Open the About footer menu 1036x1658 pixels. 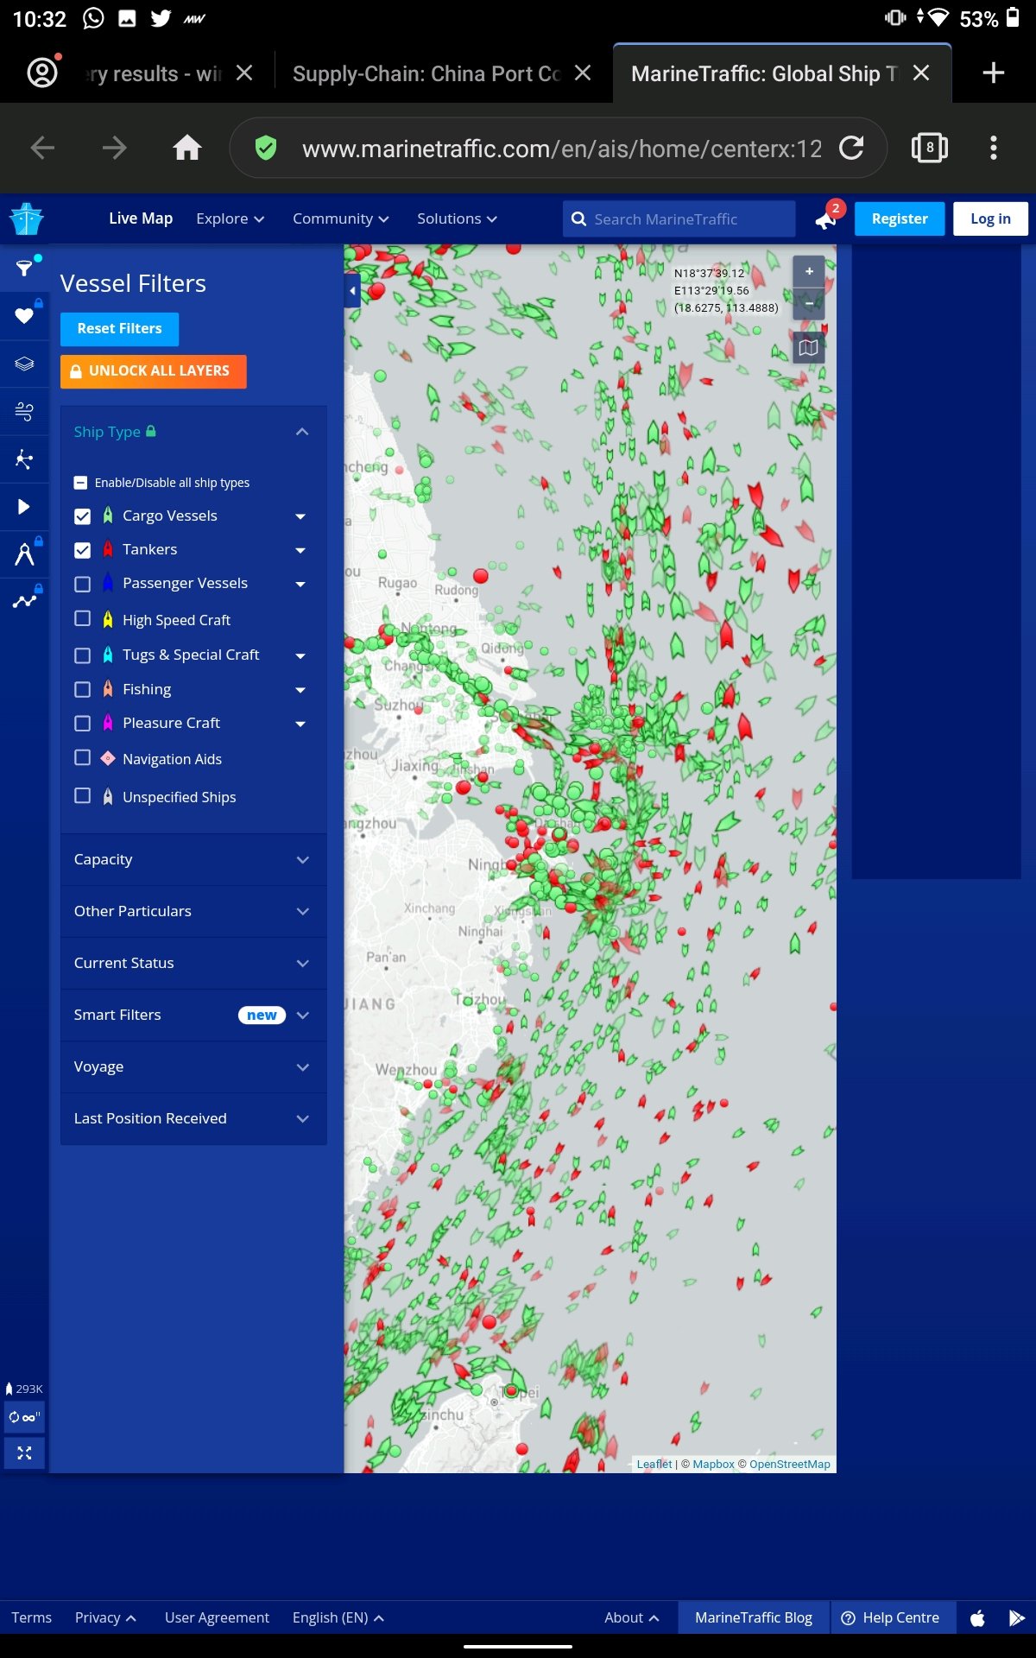click(x=631, y=1617)
